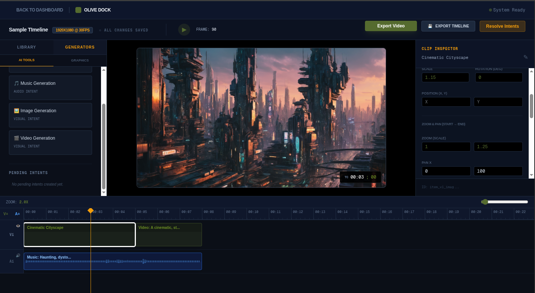The image size is (535, 293).
Task: Click the Export Timeline button
Action: 448,26
